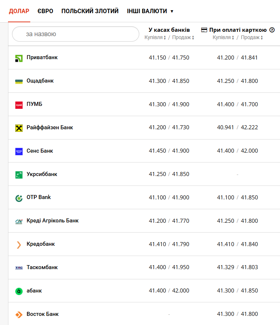Focus the 'за назвою' search field
280x325 pixels.
(75, 34)
